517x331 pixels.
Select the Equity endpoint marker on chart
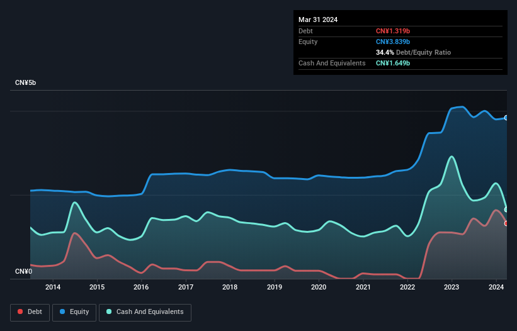506,118
